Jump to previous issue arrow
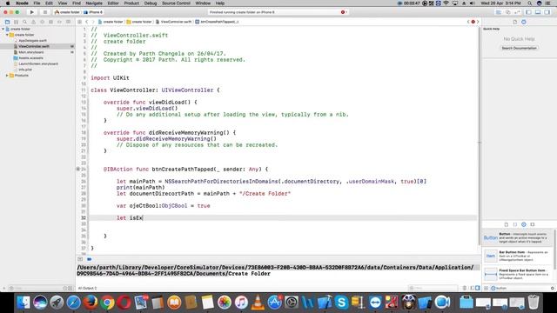Screen dimensions: 557x313 (x=468, y=22)
